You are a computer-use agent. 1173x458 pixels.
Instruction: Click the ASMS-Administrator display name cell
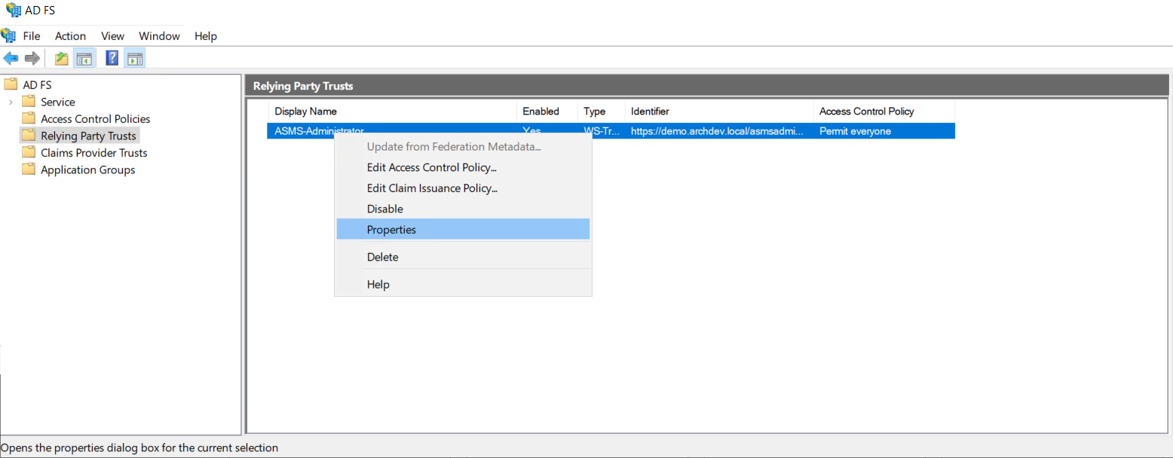[x=319, y=130]
